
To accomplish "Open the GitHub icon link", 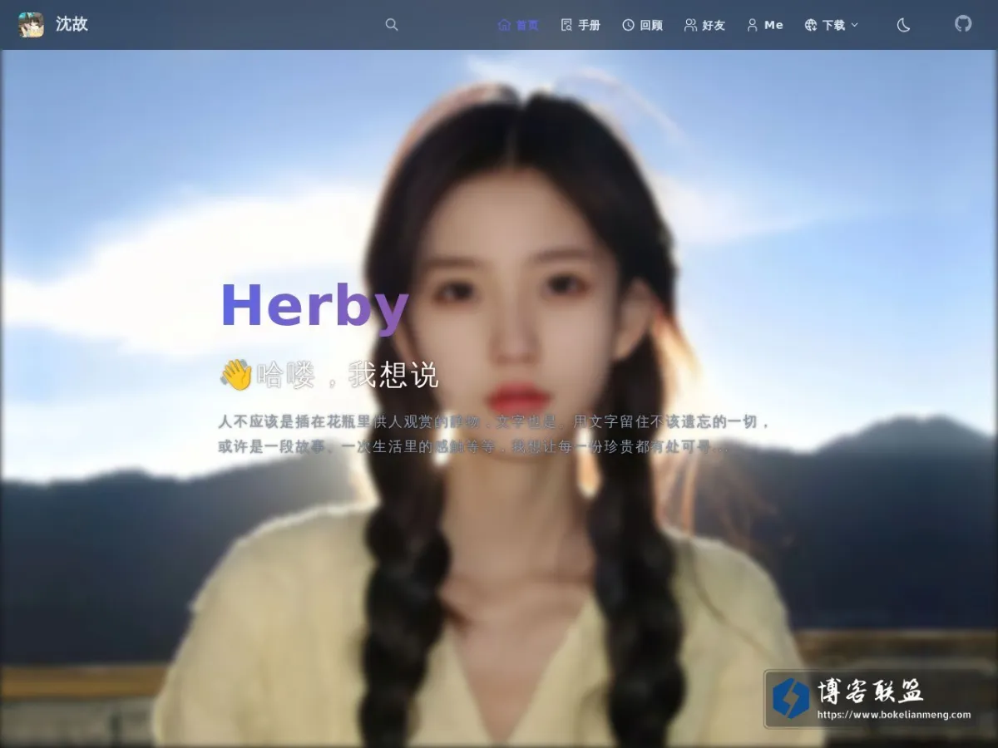I will point(963,24).
